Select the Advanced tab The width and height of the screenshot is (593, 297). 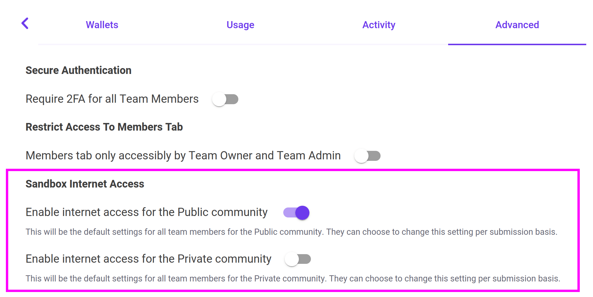tap(517, 25)
